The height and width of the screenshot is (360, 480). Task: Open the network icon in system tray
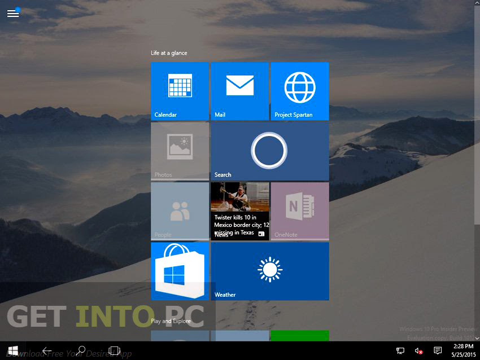pos(400,350)
